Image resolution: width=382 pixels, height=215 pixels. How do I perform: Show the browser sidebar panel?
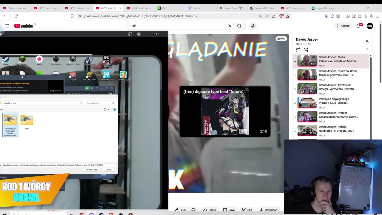354,16
